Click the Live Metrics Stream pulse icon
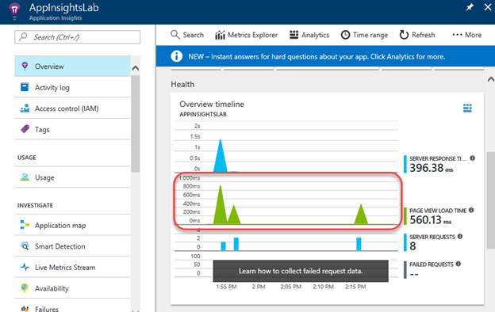Image resolution: width=495 pixels, height=312 pixels. pyautogui.click(x=25, y=267)
